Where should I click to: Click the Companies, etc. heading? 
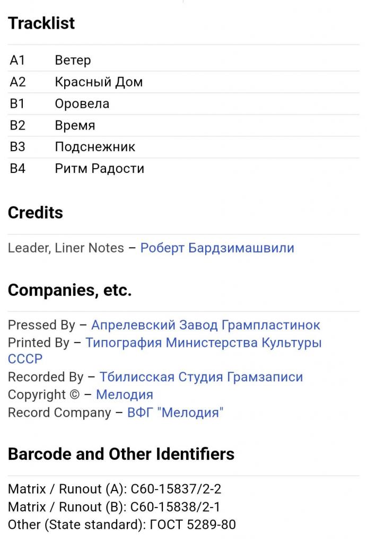pos(69,290)
